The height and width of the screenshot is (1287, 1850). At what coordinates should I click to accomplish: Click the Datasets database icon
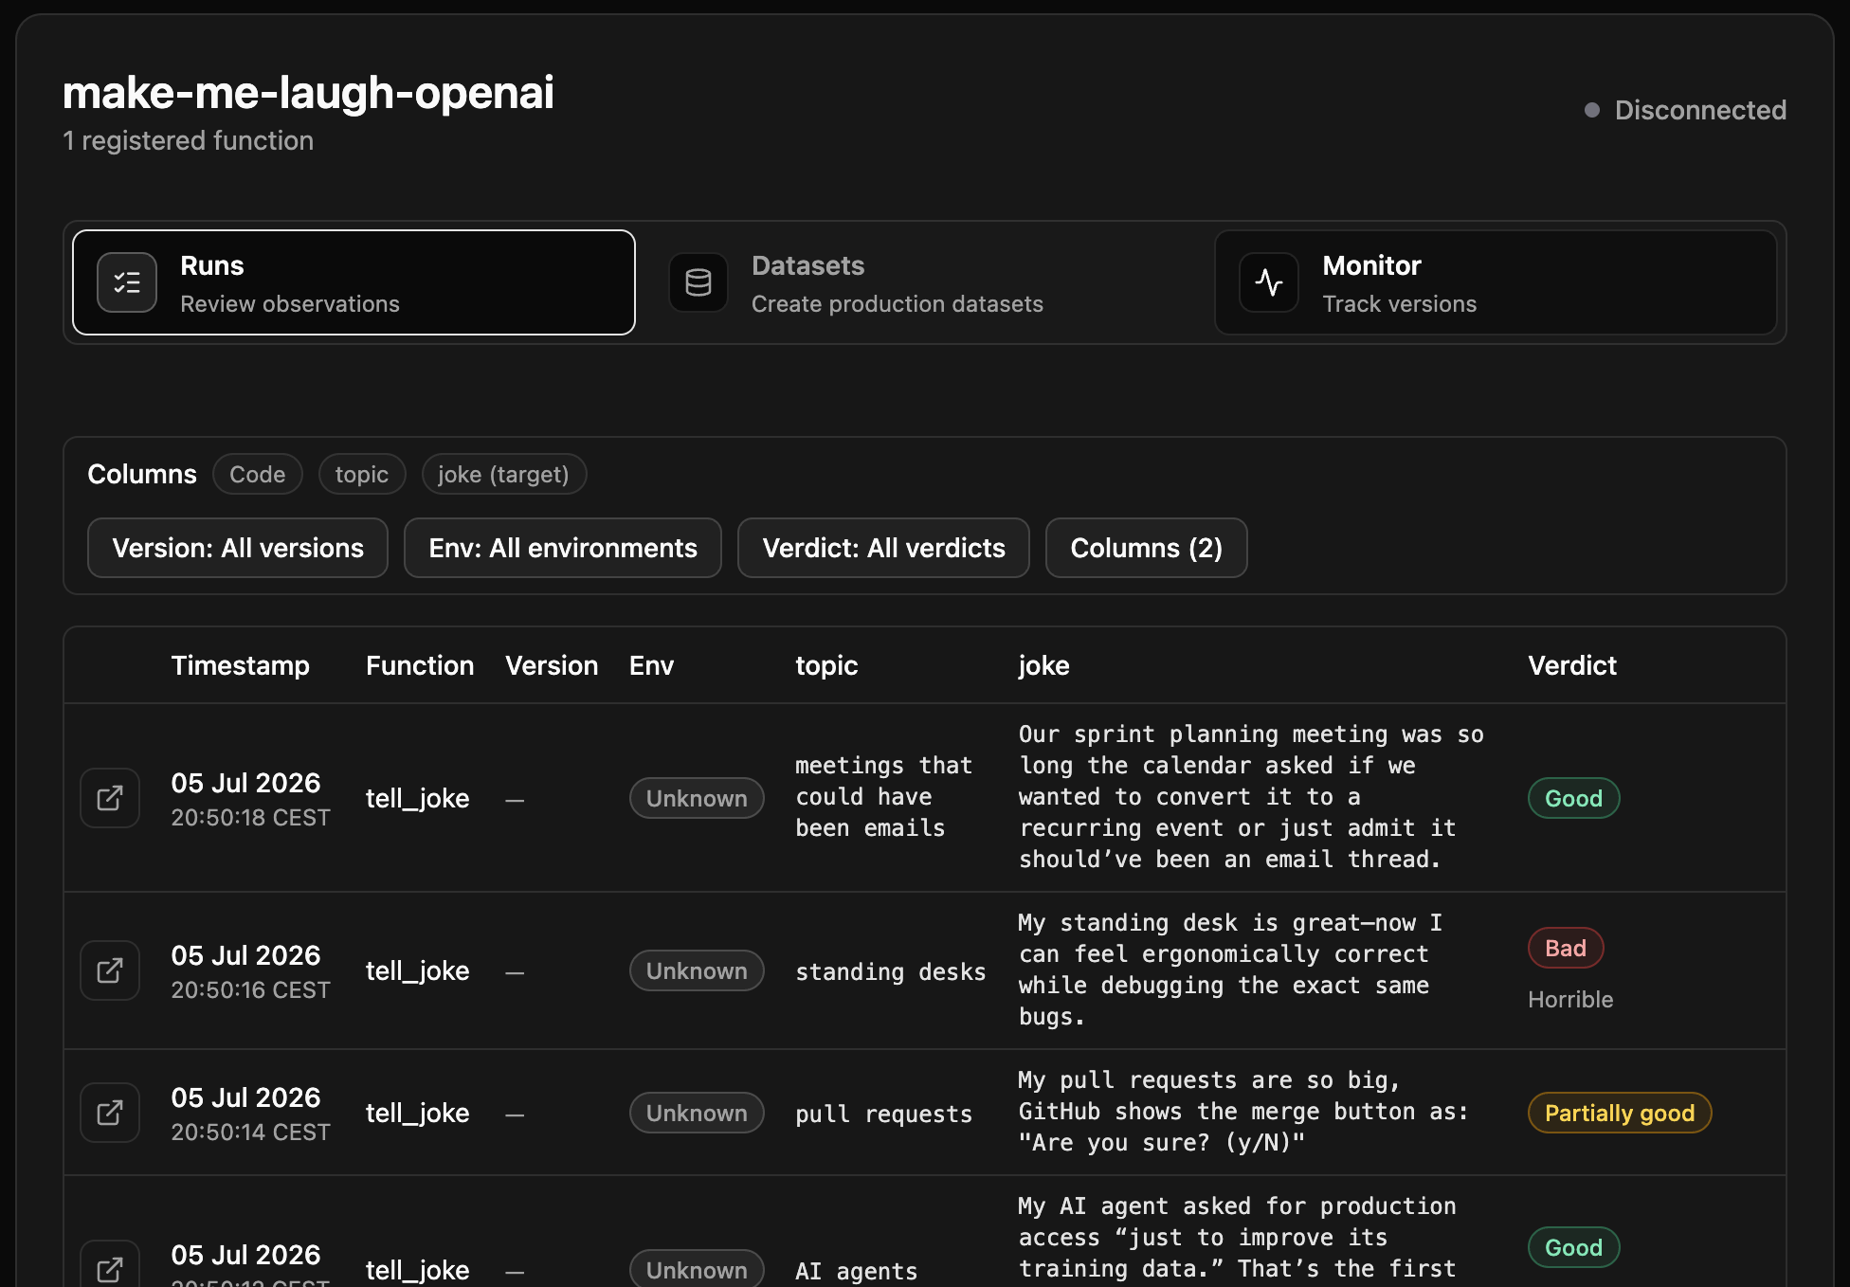pyautogui.click(x=698, y=282)
